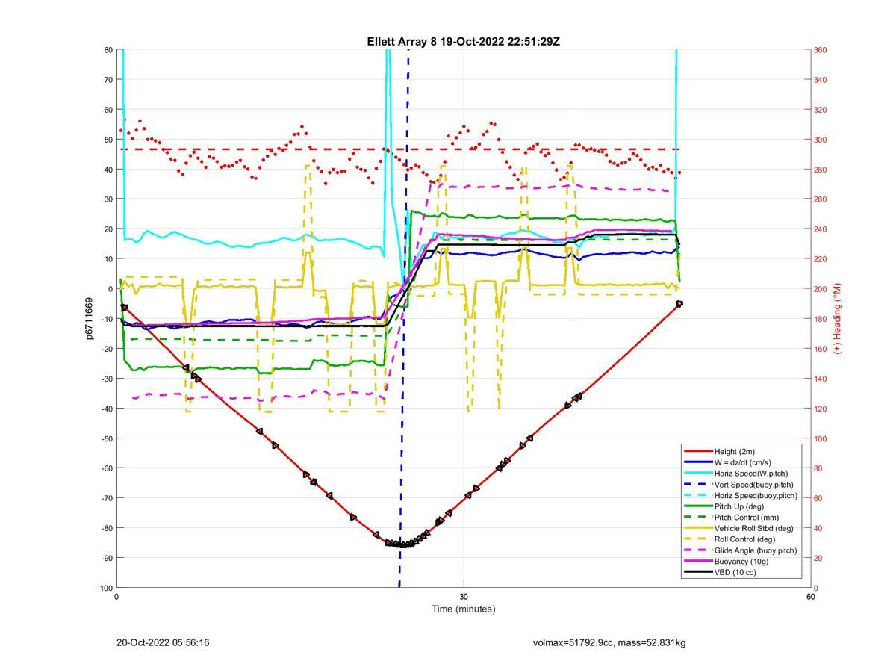Click the yellow line sample beside 'Vehicle Roll Stbd (deg)'

coord(697,528)
